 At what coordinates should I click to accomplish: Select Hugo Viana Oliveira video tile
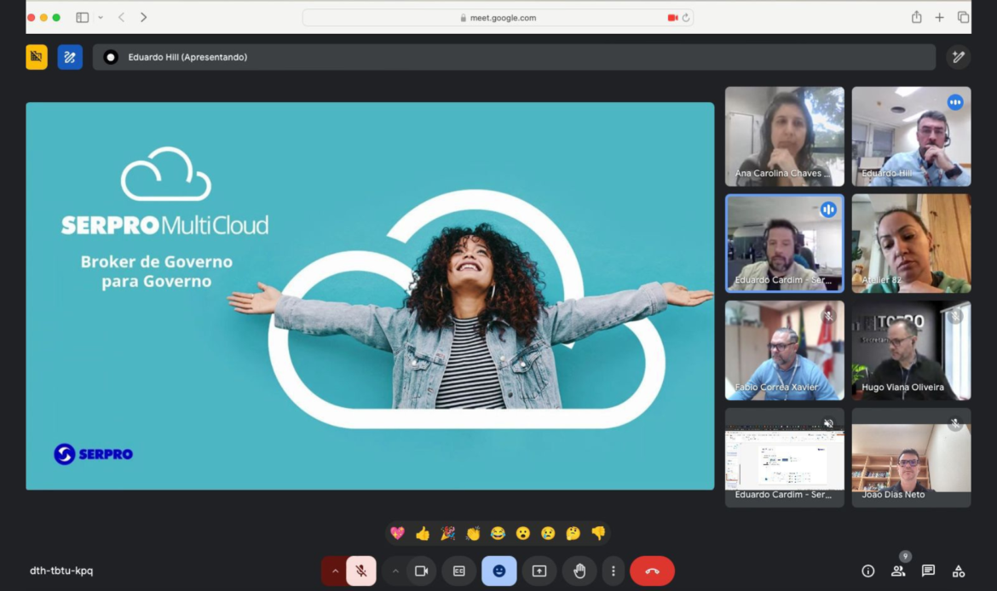(x=911, y=351)
